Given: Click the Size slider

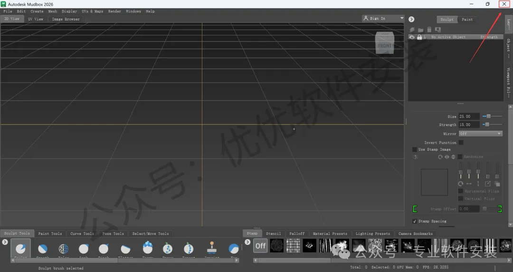Looking at the screenshot, I should (492, 117).
